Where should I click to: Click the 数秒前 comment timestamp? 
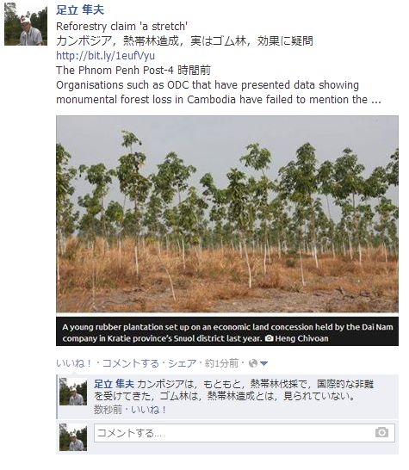coord(108,410)
